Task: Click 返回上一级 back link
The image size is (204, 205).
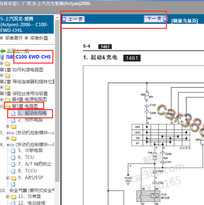Action: tap(18, 51)
